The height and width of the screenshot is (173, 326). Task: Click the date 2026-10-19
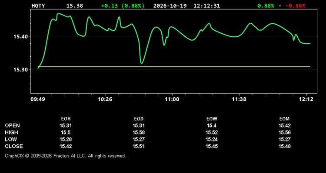(x=171, y=6)
